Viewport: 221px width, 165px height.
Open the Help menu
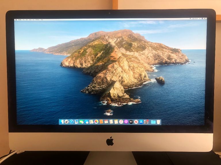click(x=42, y=20)
